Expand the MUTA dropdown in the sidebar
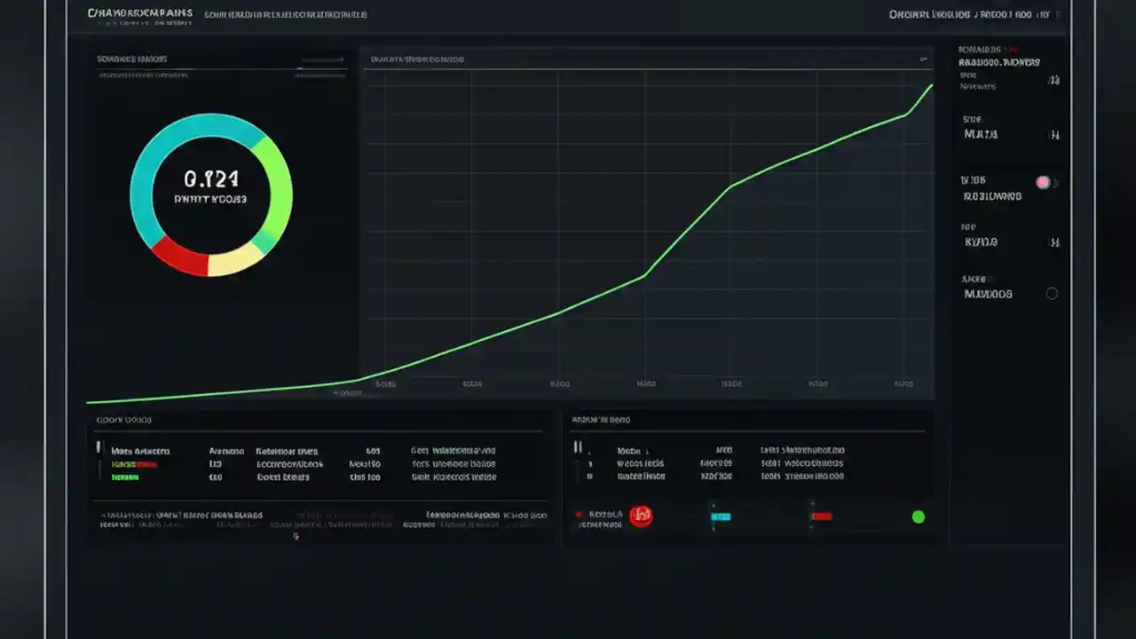Viewport: 1136px width, 639px height. coord(1054,135)
